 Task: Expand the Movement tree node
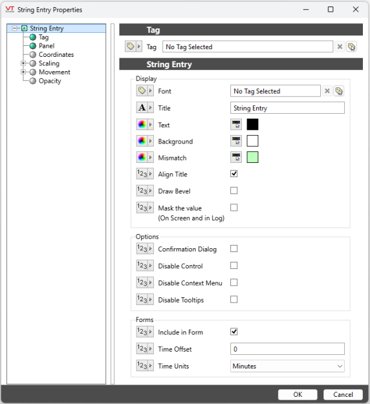(x=23, y=72)
